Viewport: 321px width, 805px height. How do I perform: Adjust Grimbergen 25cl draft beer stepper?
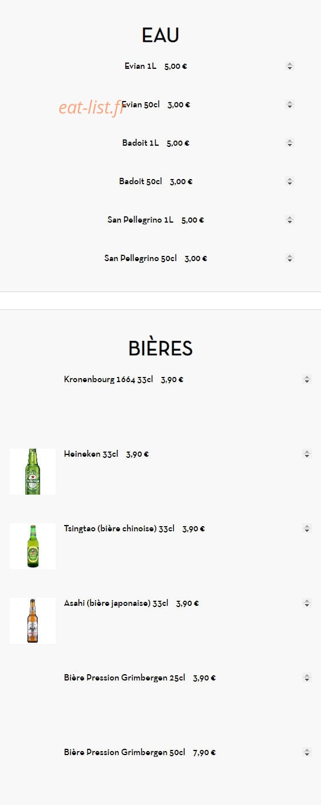(307, 678)
